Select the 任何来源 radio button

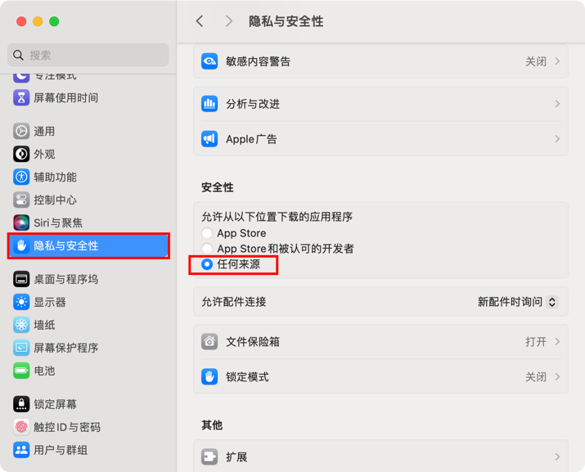point(207,264)
